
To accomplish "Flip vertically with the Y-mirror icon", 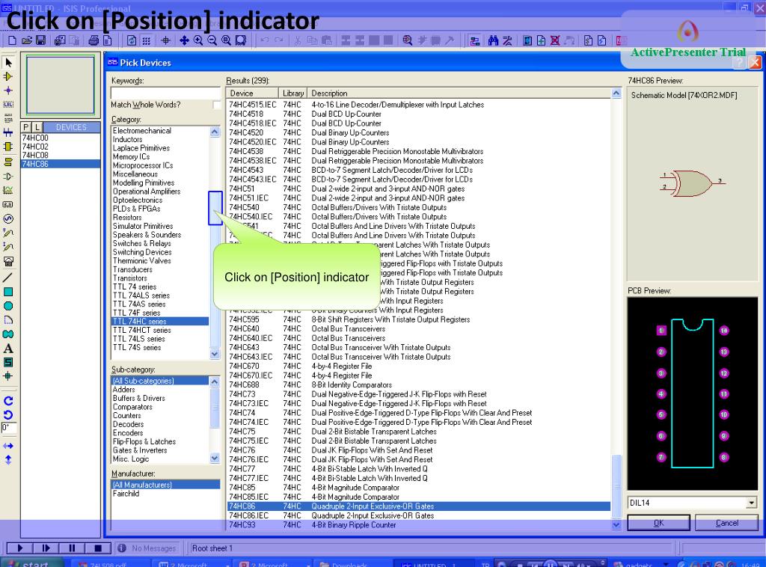I will tap(8, 459).
